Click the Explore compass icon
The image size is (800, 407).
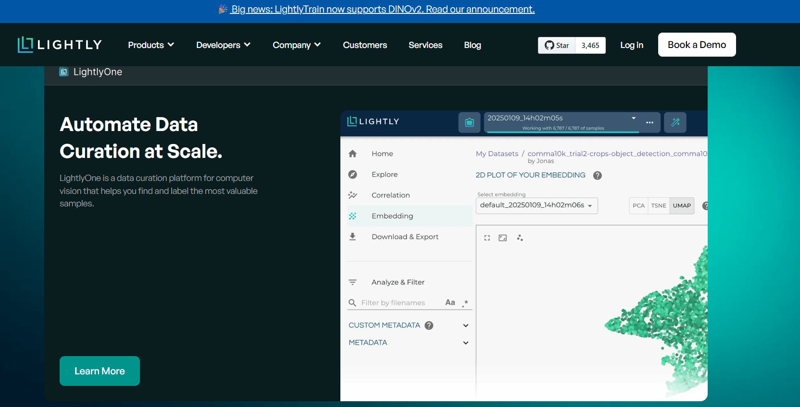point(352,174)
